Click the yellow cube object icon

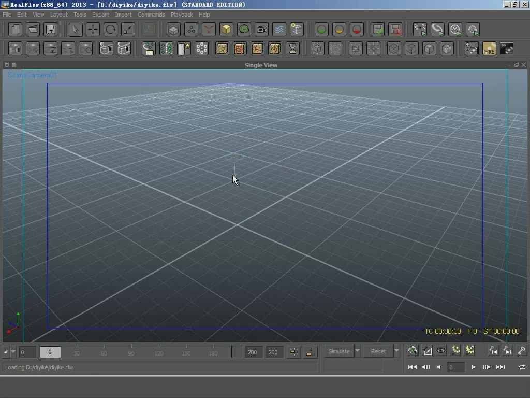pos(226,30)
